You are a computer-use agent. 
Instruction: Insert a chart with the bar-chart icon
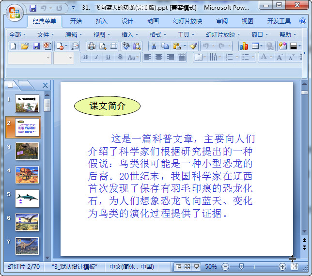pyautogui.click(x=244, y=46)
